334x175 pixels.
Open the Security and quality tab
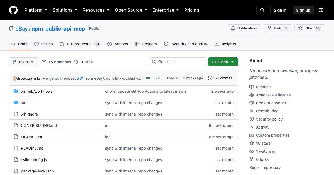point(186,44)
